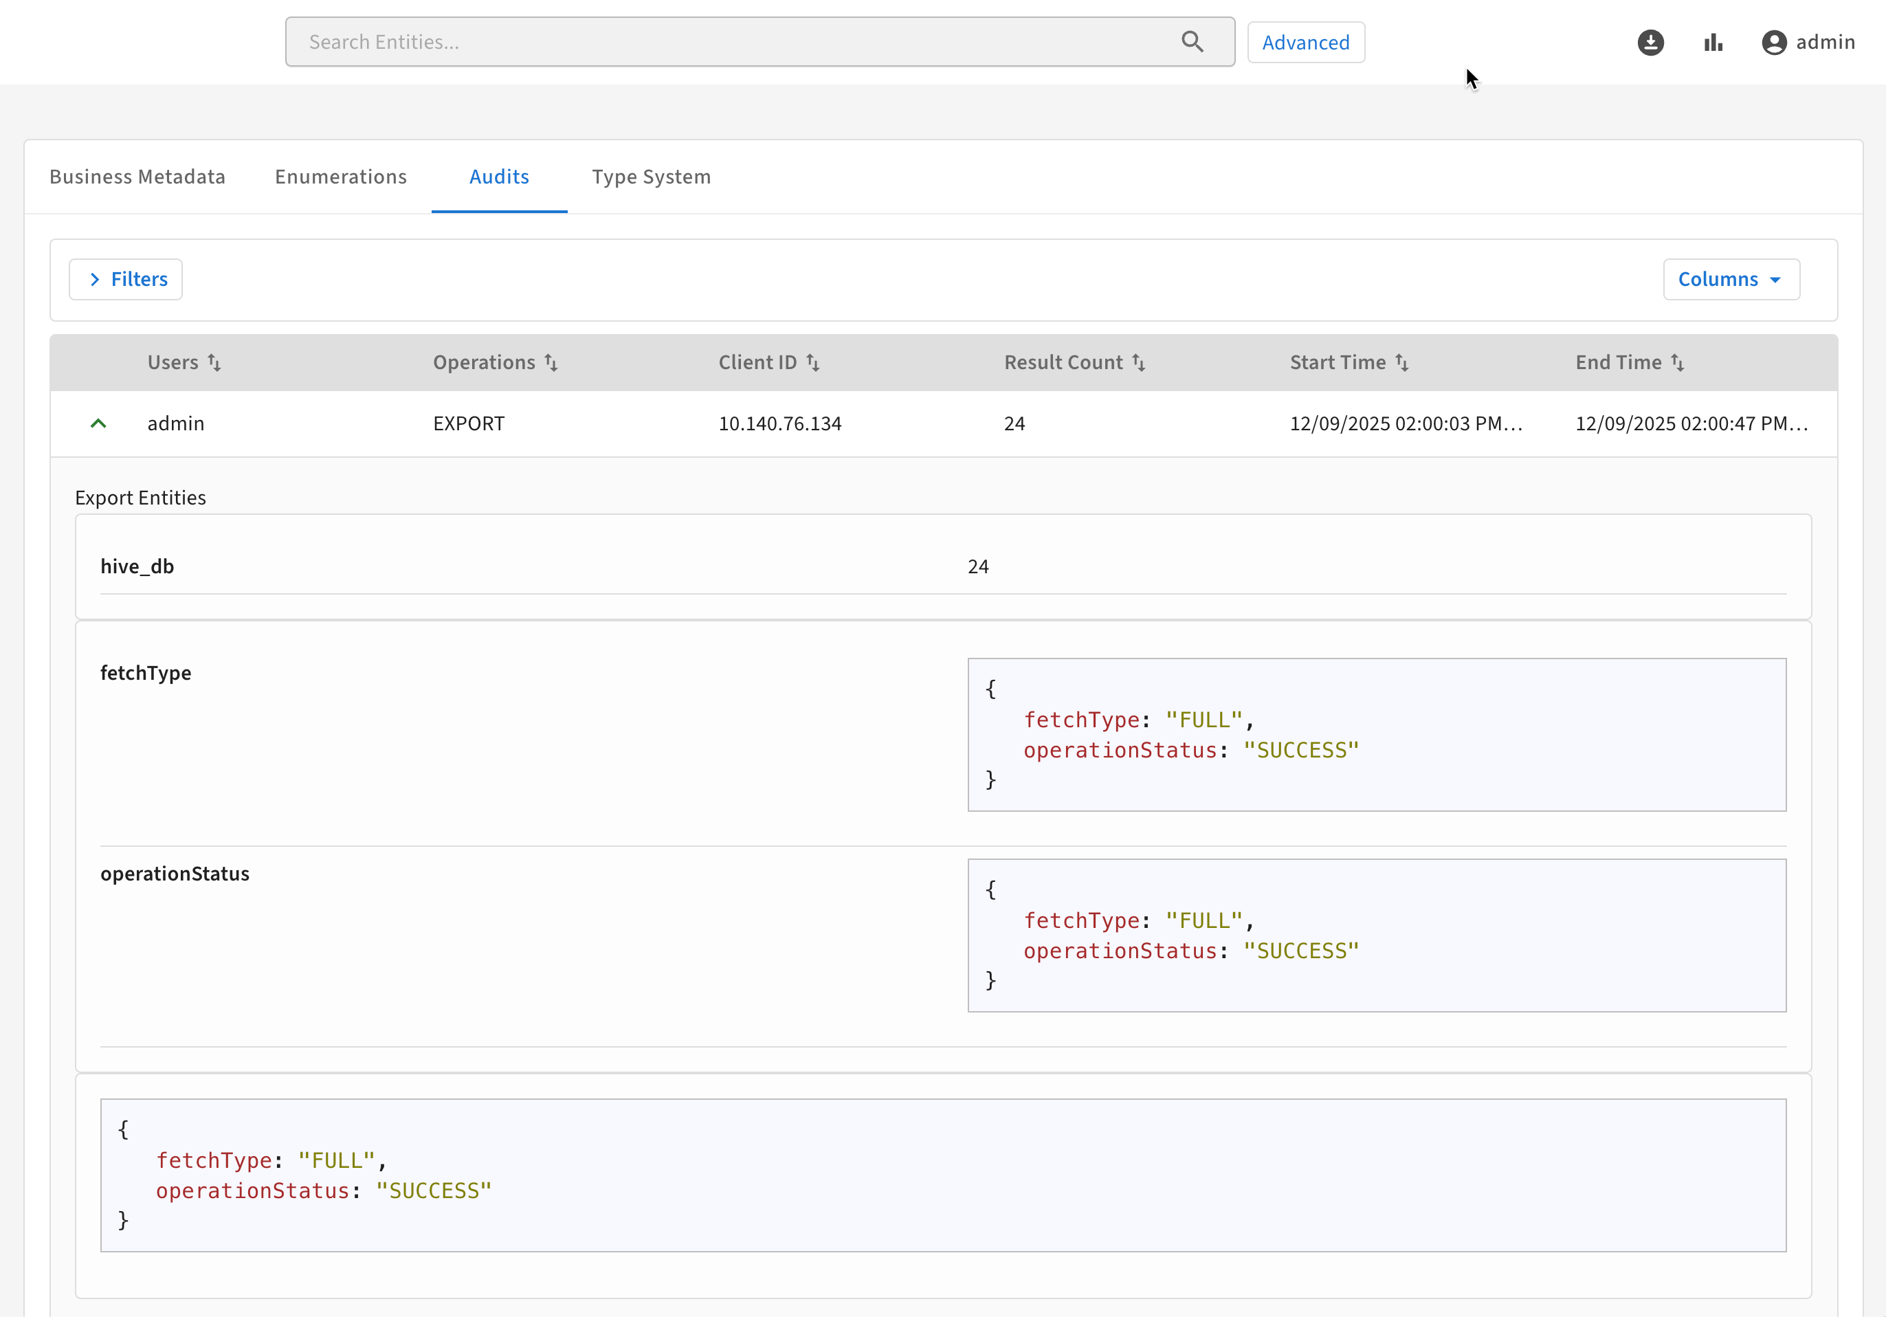Switch to Business Metadata tab
1886x1317 pixels.
(x=137, y=177)
